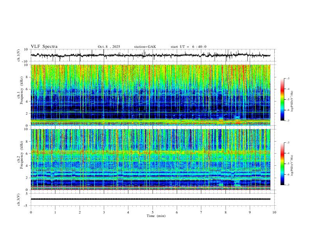Click the ch.1 waveform trace plot
The height and width of the screenshot is (238, 309).
pos(150,55)
